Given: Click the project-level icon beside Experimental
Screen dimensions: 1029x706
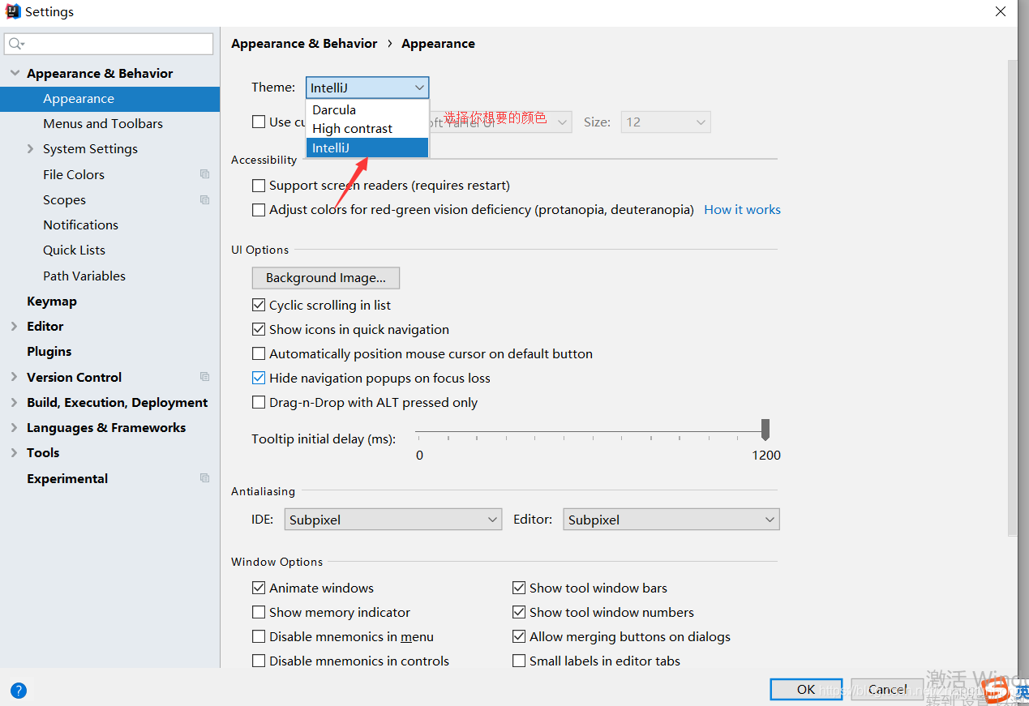Looking at the screenshot, I should (x=204, y=478).
